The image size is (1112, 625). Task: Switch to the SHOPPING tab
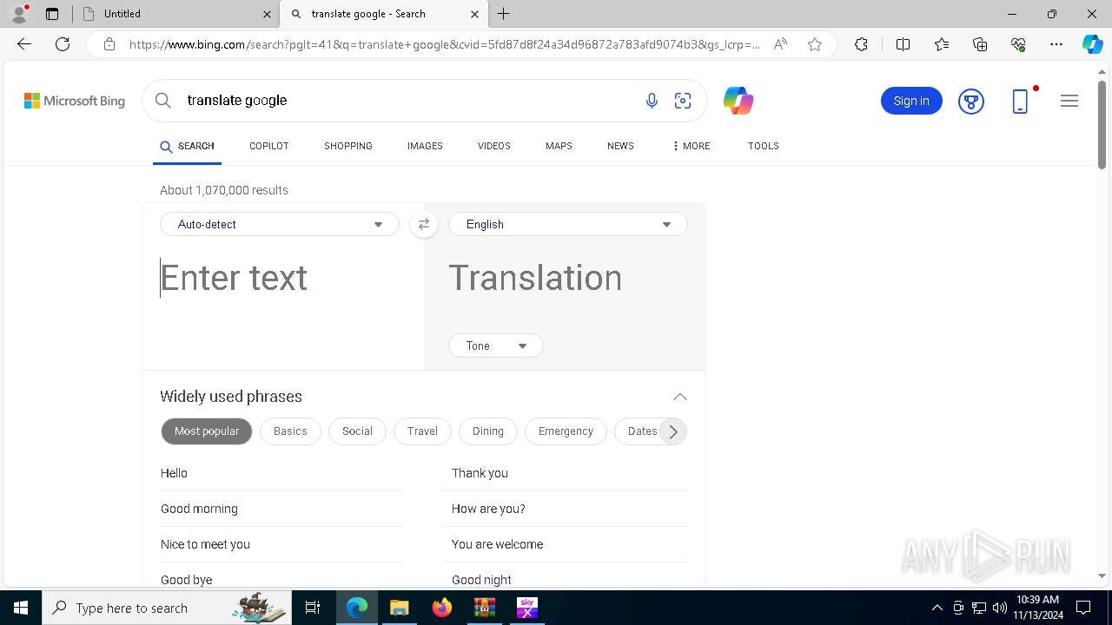[348, 146]
